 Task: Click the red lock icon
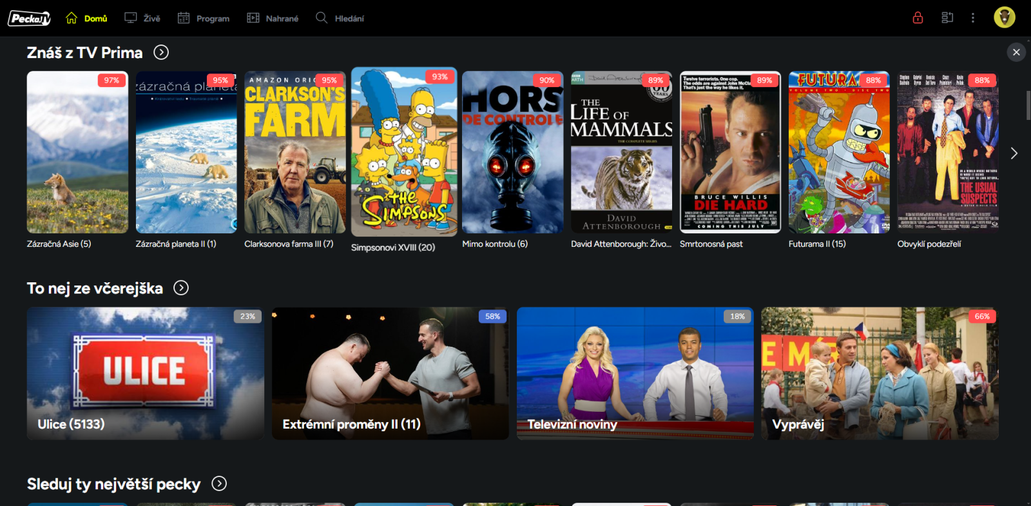[918, 17]
